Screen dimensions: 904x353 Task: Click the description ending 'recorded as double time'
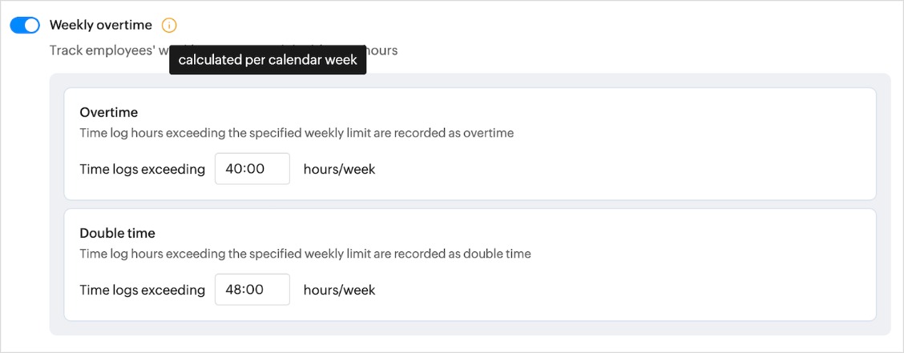[x=305, y=254]
